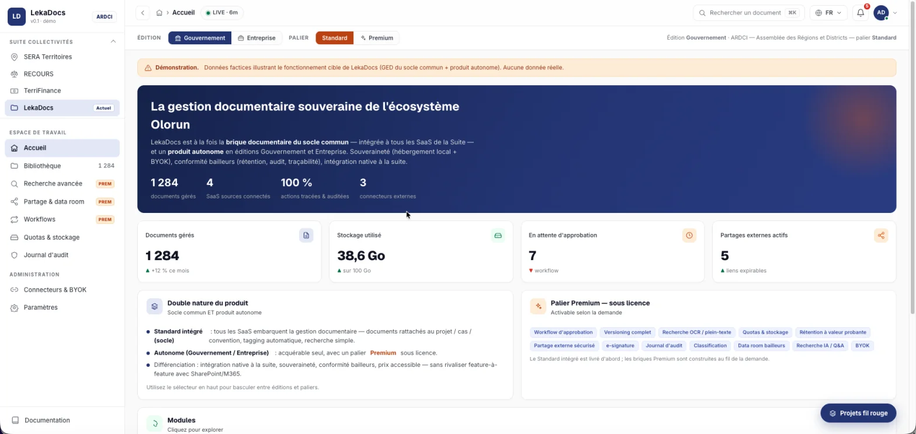
Task: Click the Stockage utilisé card drive icon
Action: point(498,235)
